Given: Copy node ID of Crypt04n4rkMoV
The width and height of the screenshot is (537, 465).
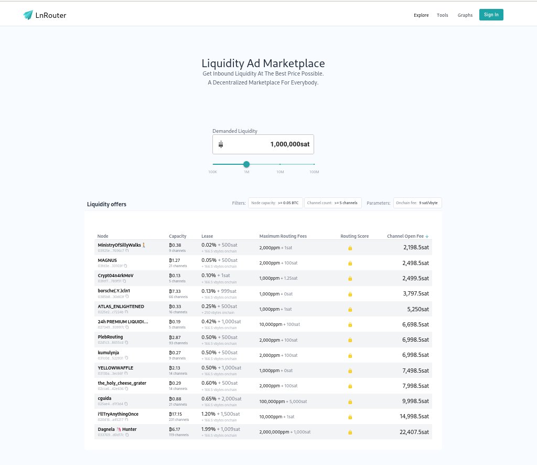Looking at the screenshot, I should click(124, 281).
